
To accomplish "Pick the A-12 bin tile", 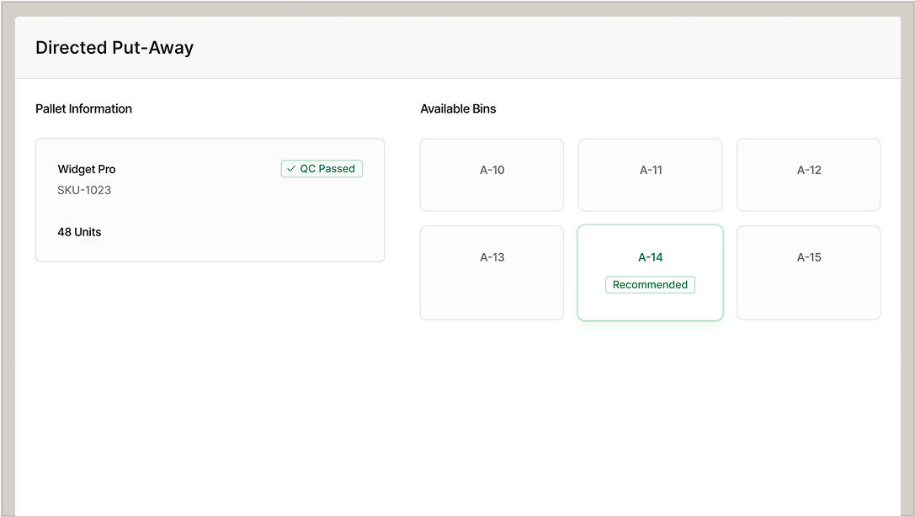I will coord(808,175).
